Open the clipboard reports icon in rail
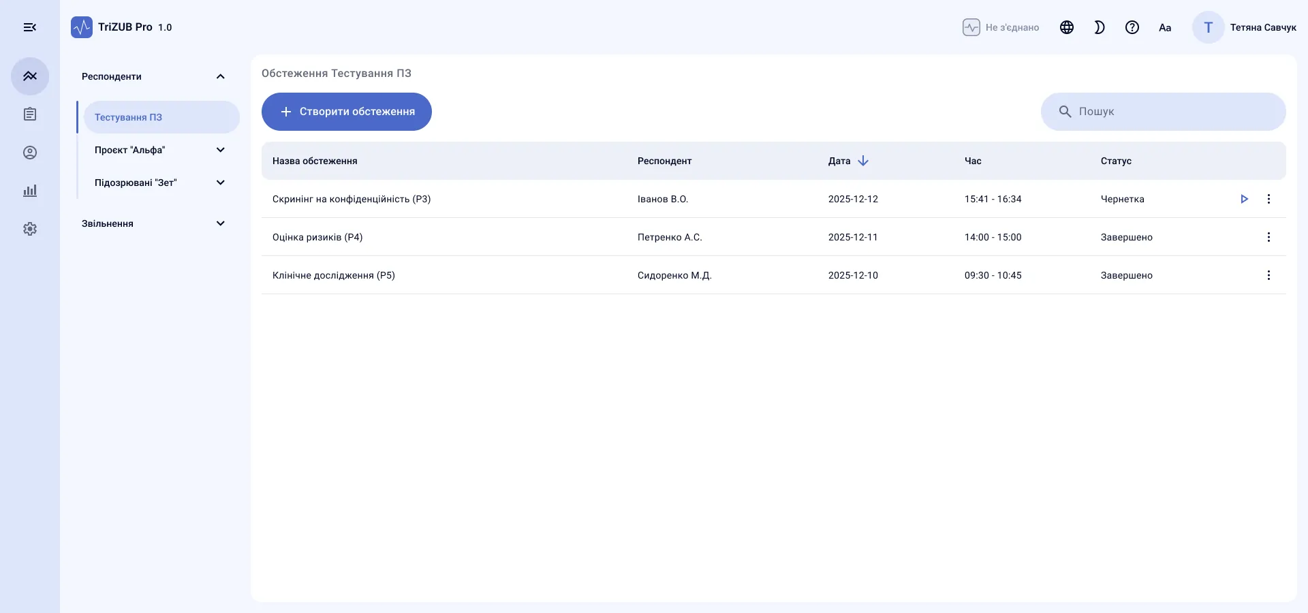 pos(30,114)
